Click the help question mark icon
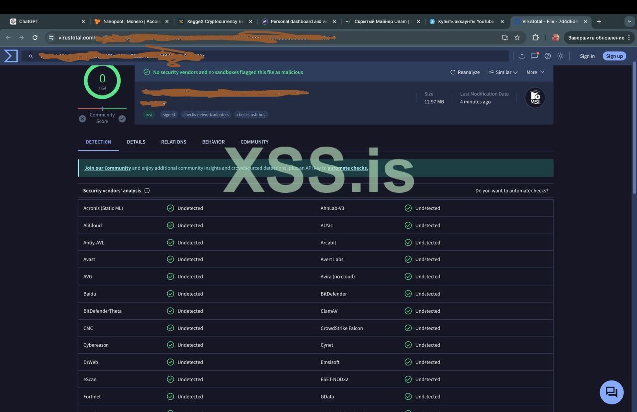The width and height of the screenshot is (637, 412). pyautogui.click(x=548, y=56)
